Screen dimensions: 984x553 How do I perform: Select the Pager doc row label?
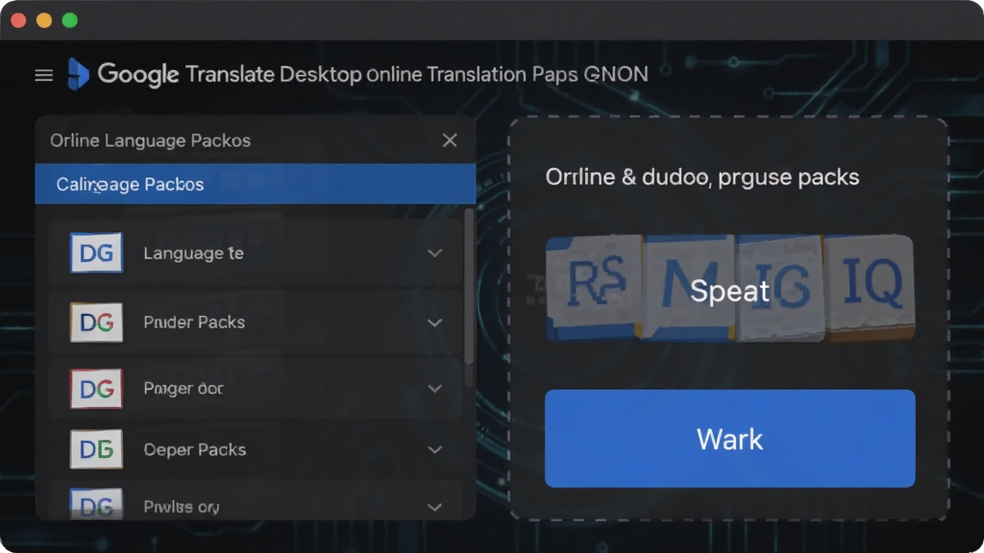[x=184, y=389]
